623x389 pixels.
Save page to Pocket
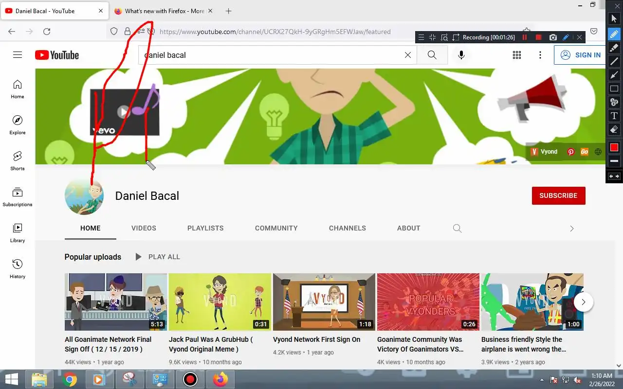pyautogui.click(x=594, y=32)
